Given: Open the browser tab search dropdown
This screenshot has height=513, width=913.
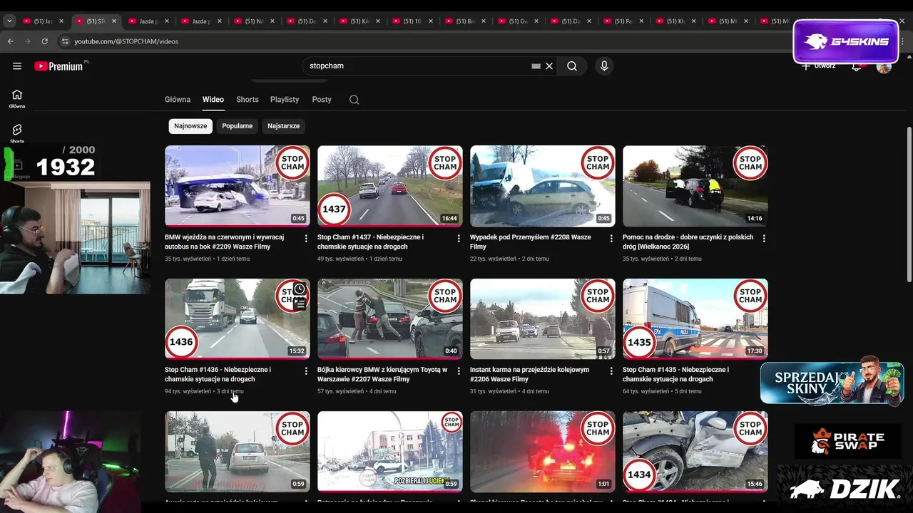Looking at the screenshot, I should [x=9, y=21].
